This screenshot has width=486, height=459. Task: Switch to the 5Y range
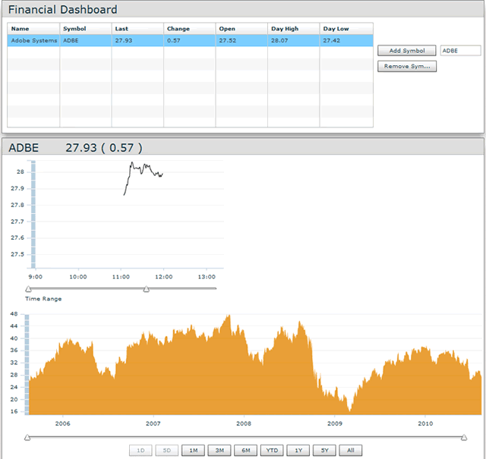coord(324,451)
